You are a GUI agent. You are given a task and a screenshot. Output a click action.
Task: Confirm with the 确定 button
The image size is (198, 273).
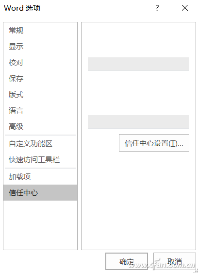pos(127,261)
